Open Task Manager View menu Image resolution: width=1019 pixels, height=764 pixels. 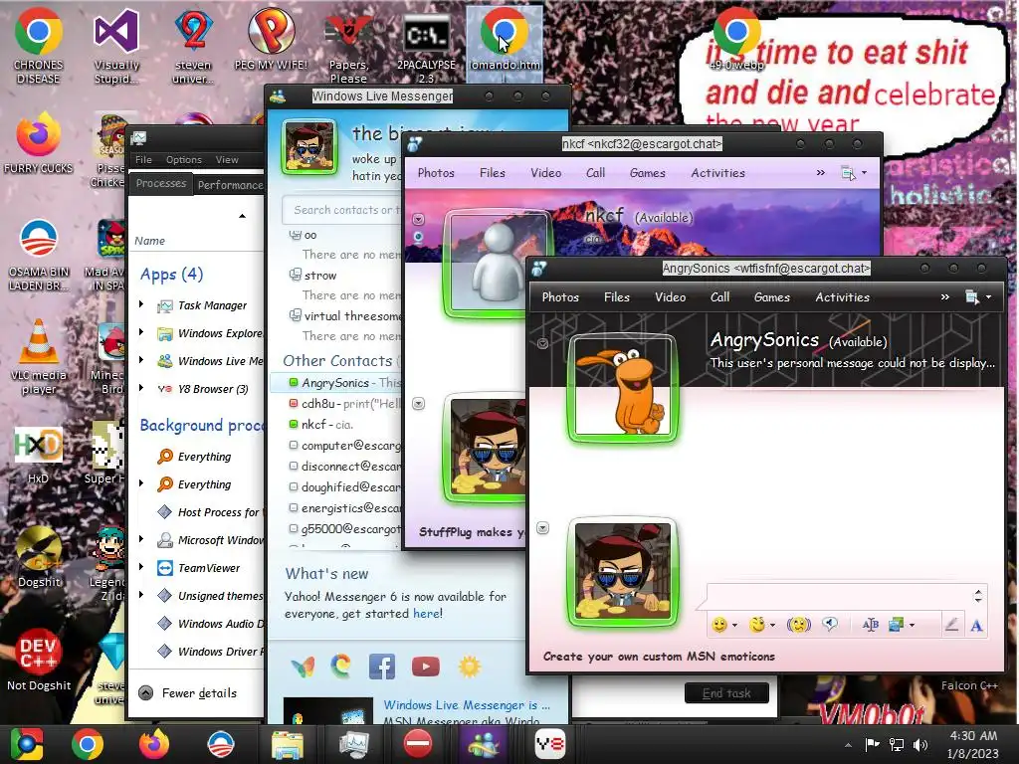pyautogui.click(x=227, y=159)
